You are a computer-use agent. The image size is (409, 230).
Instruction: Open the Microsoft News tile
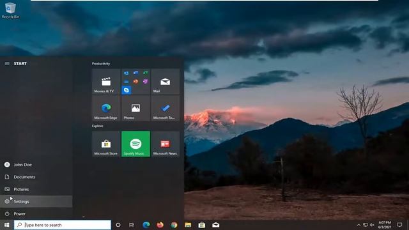pyautogui.click(x=165, y=144)
